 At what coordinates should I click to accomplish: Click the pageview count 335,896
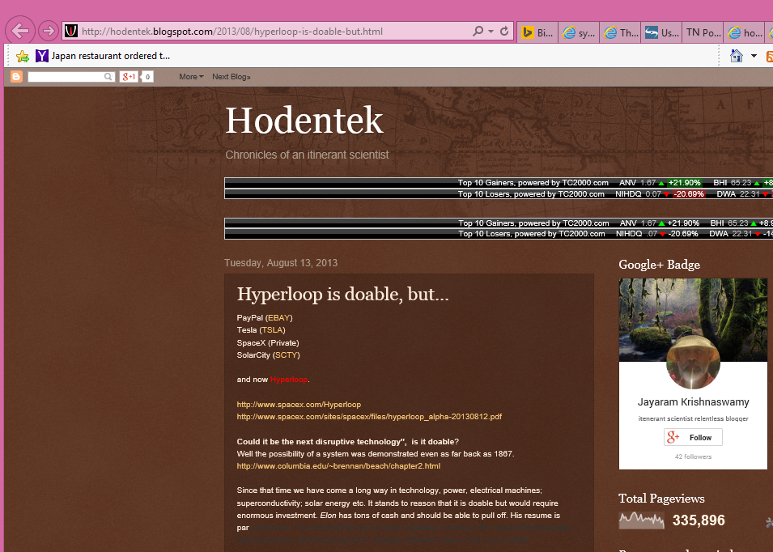699,520
